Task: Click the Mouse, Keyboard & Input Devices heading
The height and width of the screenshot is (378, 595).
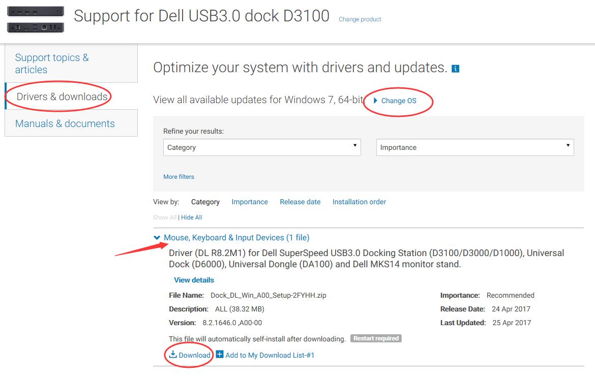Action: (x=236, y=238)
